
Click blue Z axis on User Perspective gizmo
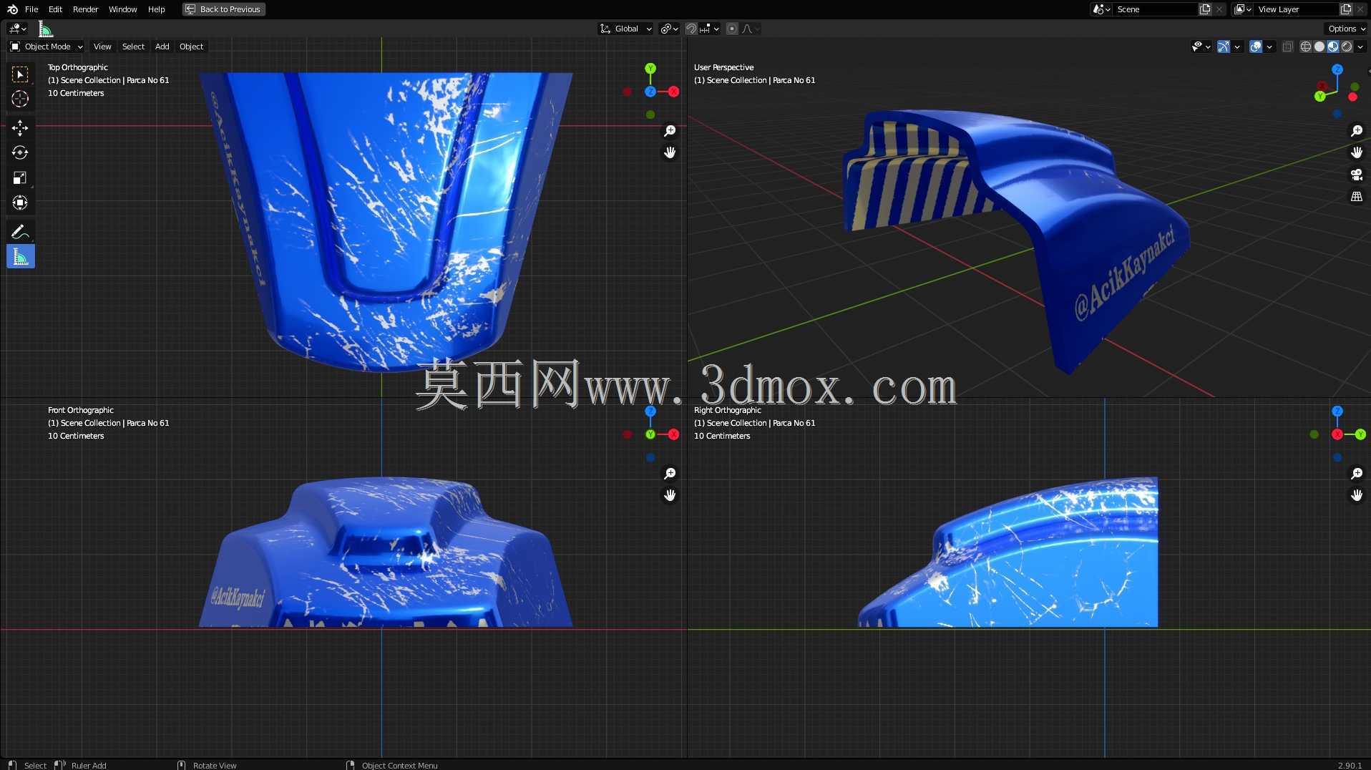click(1337, 69)
